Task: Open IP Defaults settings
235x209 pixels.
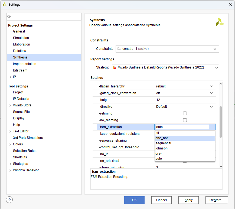Action: (21, 99)
